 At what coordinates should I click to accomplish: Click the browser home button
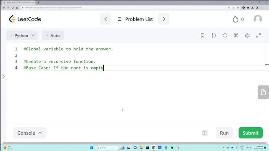click(x=17, y=8)
